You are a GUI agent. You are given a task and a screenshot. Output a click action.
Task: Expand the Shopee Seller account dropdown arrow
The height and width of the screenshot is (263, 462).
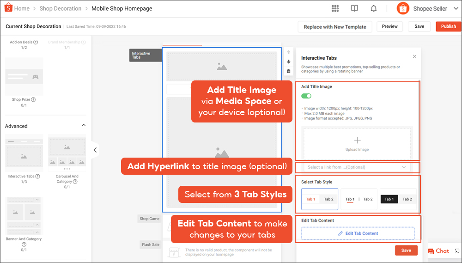click(456, 8)
